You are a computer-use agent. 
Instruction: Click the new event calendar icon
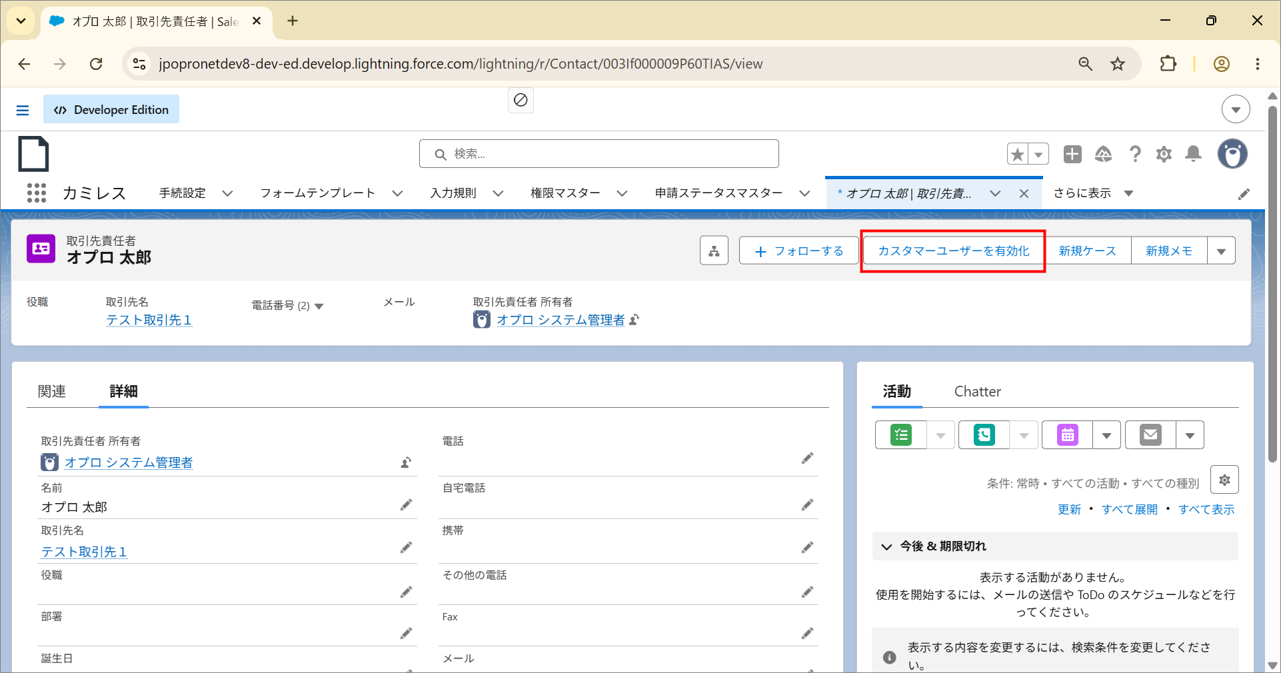point(1068,435)
